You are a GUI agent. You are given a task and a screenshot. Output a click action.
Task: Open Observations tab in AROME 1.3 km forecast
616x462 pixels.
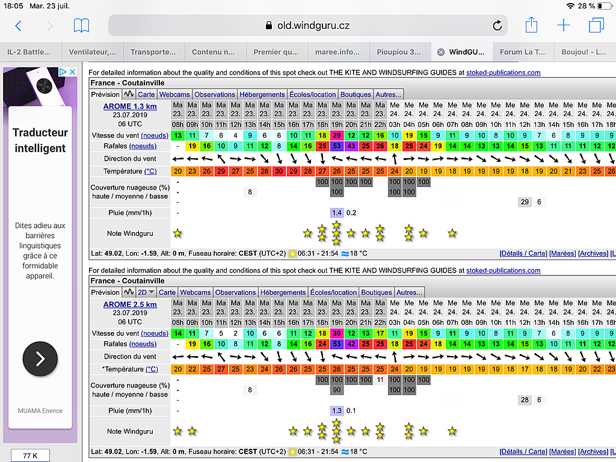215,94
